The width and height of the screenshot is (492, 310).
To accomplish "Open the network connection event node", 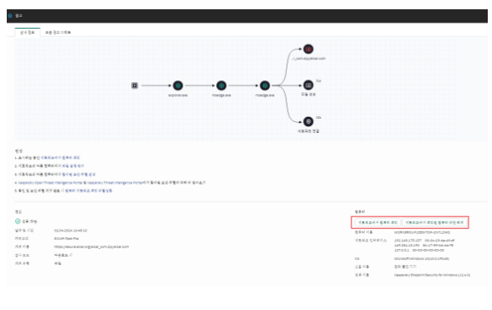I will (308, 122).
